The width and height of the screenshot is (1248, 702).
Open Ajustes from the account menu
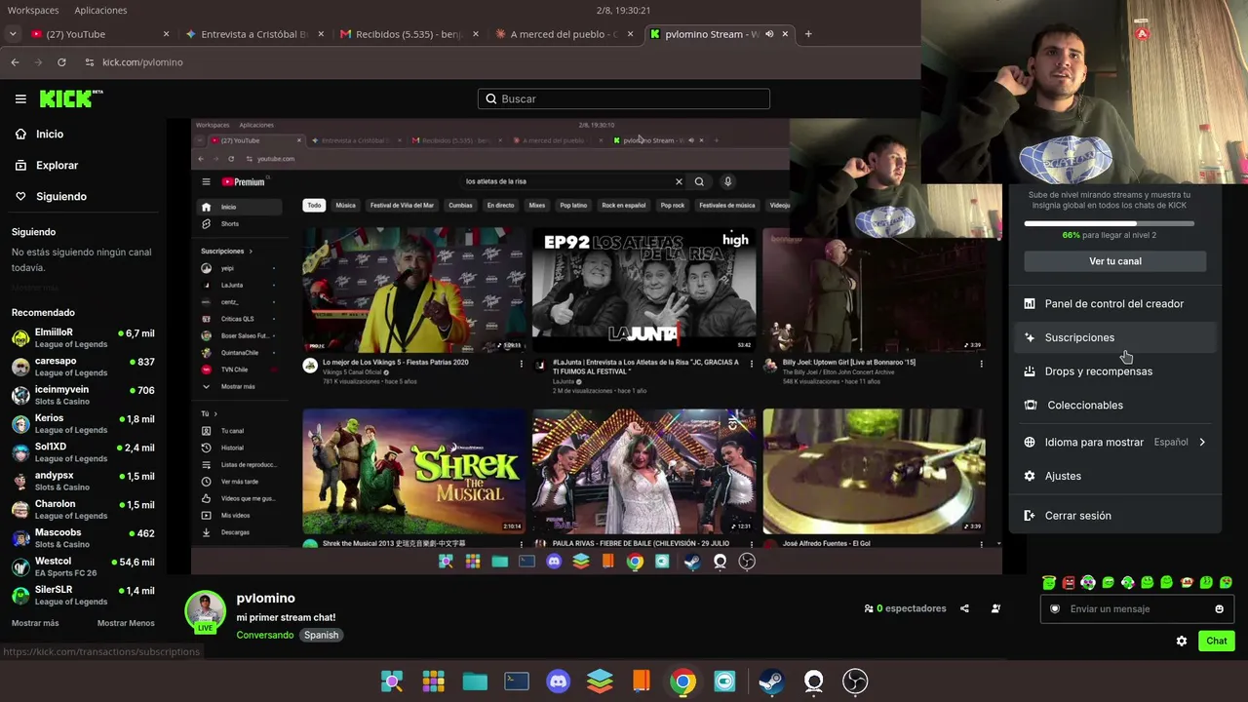tap(1115, 476)
